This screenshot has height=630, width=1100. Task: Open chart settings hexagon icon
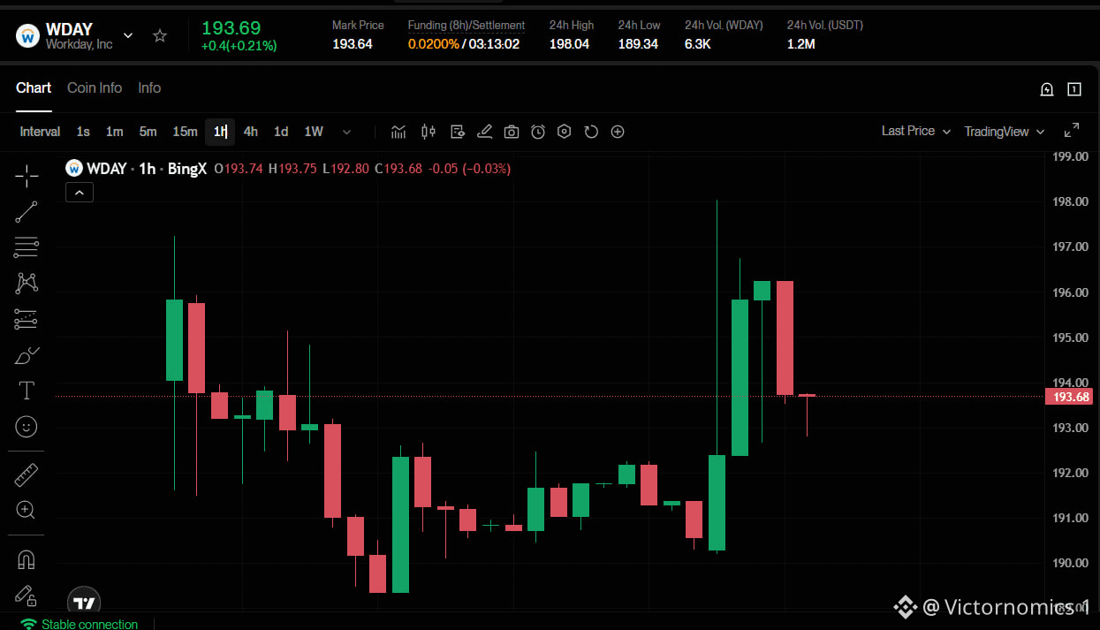565,132
